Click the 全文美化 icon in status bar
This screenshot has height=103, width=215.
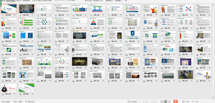tap(129, 102)
